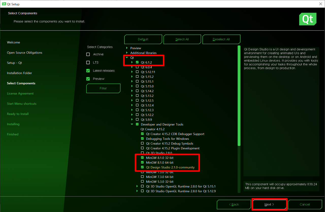The height and width of the screenshot is (212, 325).
Task: Check the Qt 5.15.1 checkbox
Action: tap(137, 82)
